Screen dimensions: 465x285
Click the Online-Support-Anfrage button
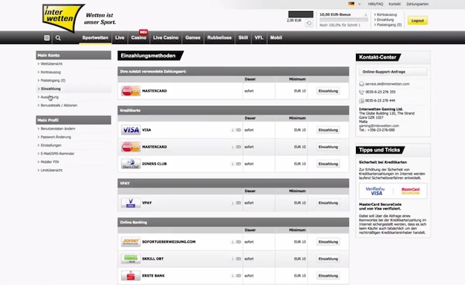point(384,71)
